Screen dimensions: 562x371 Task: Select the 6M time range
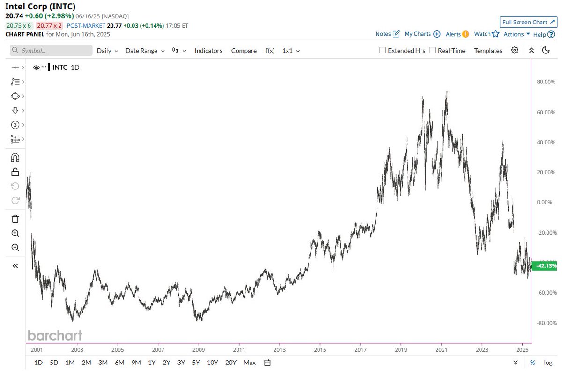click(x=119, y=363)
